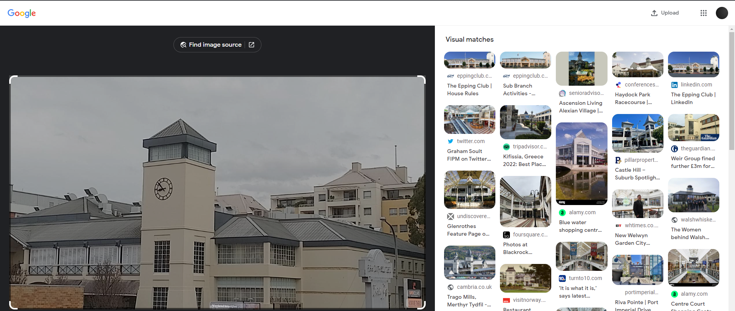Open Trago Mills Merthyr Tydfil thumbnail

470,262
